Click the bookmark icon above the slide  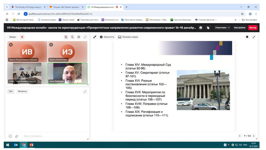pos(247,37)
